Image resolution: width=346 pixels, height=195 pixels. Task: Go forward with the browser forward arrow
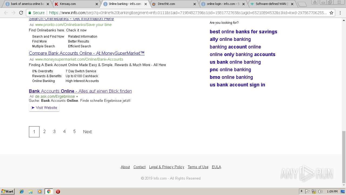click(x=14, y=13)
